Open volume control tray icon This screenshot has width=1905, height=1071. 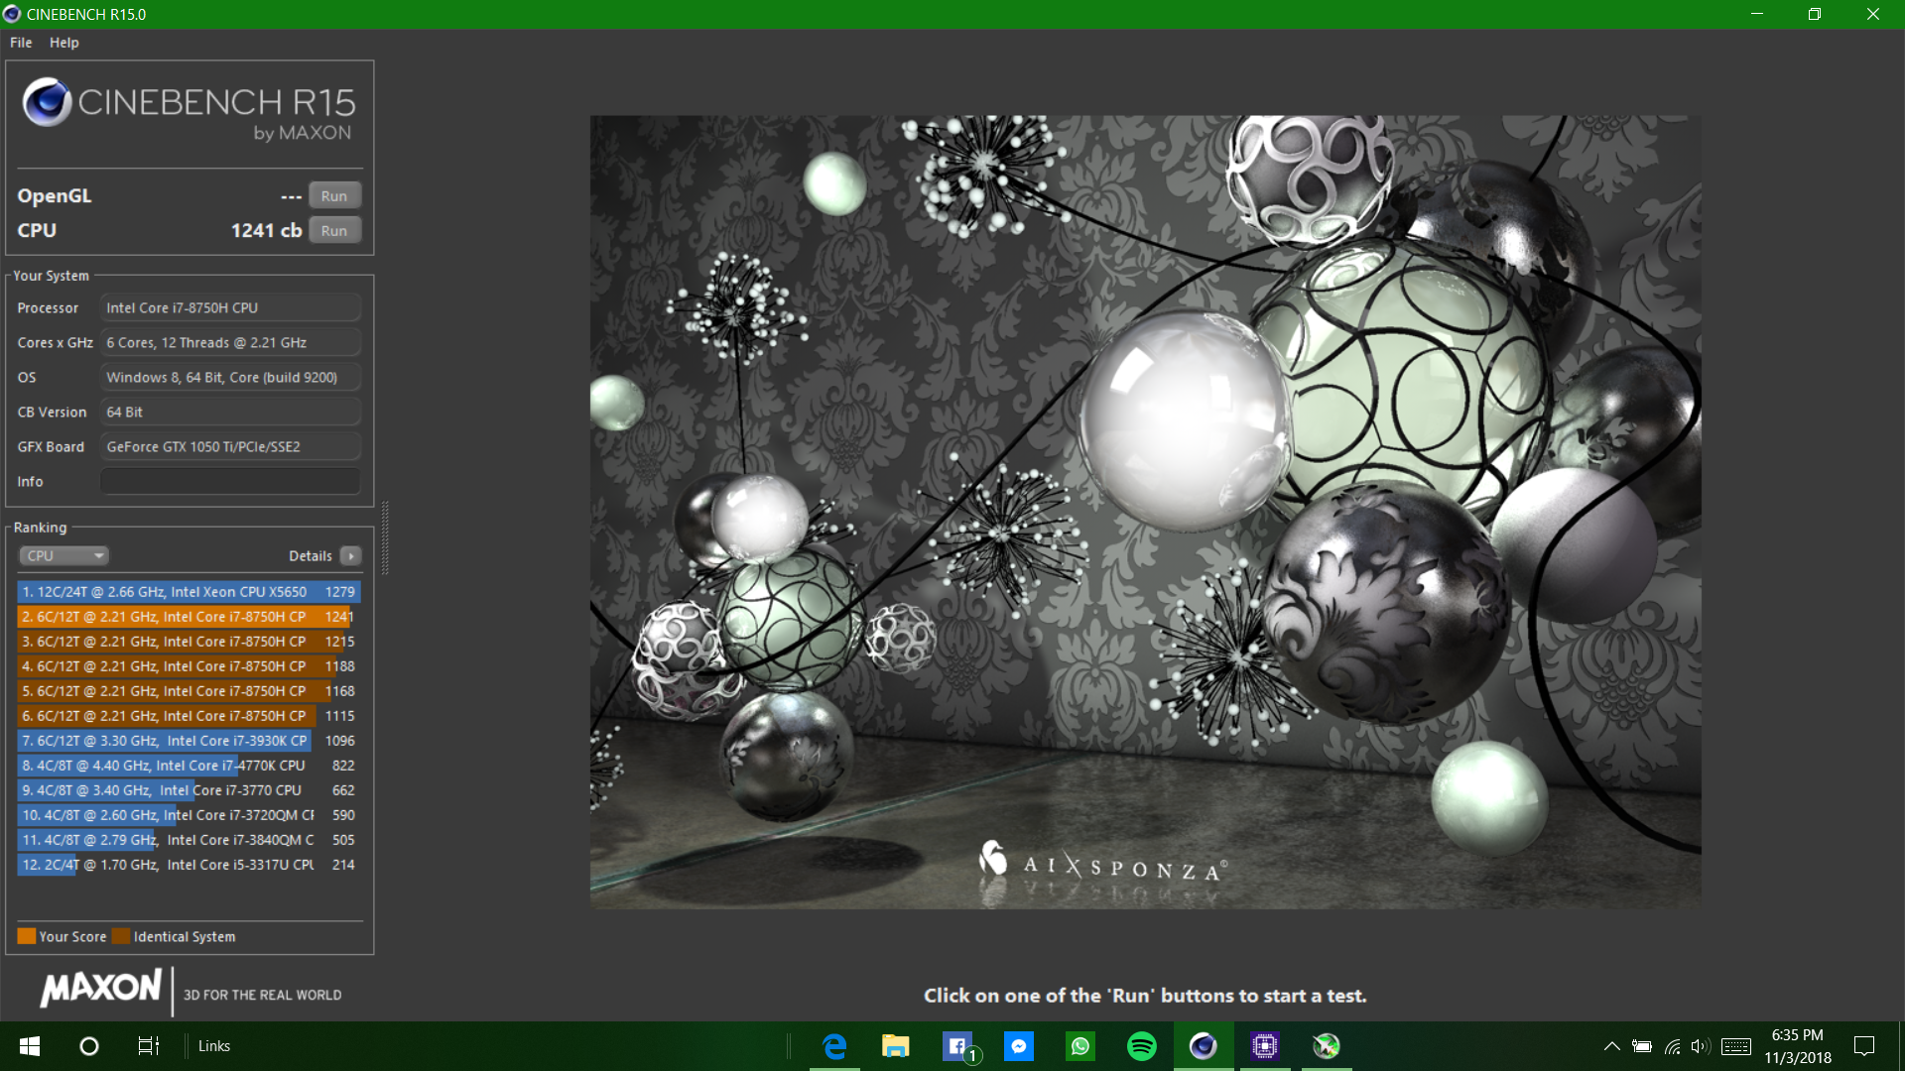1701,1046
